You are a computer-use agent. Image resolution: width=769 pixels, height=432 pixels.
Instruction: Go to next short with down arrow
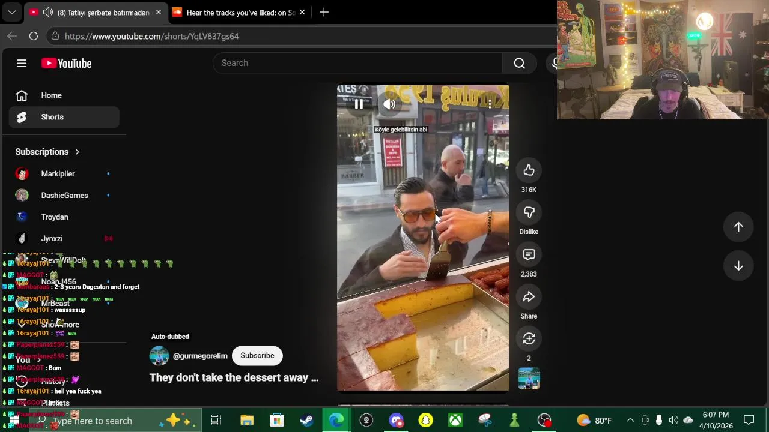pos(738,266)
